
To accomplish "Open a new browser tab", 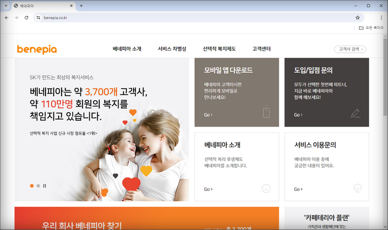I will [x=81, y=6].
